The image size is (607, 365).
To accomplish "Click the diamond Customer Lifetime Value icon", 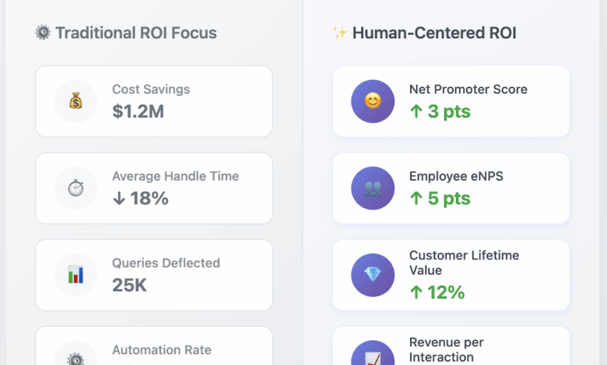I will tap(373, 275).
